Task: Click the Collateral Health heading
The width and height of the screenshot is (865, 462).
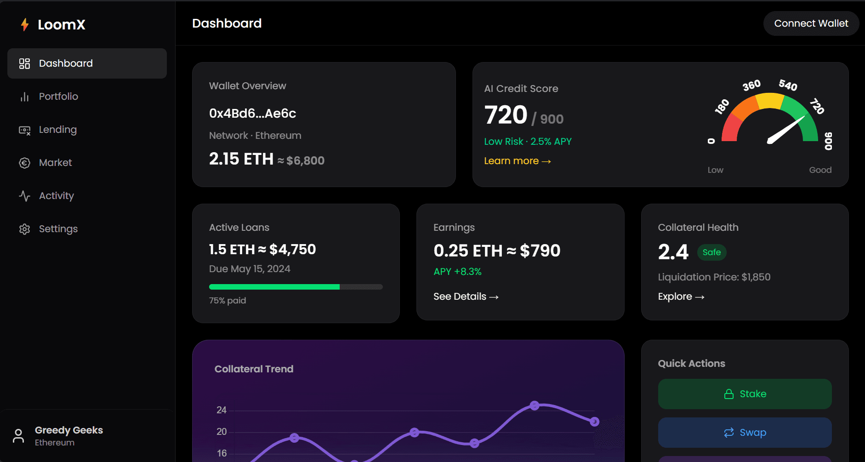Action: 698,228
